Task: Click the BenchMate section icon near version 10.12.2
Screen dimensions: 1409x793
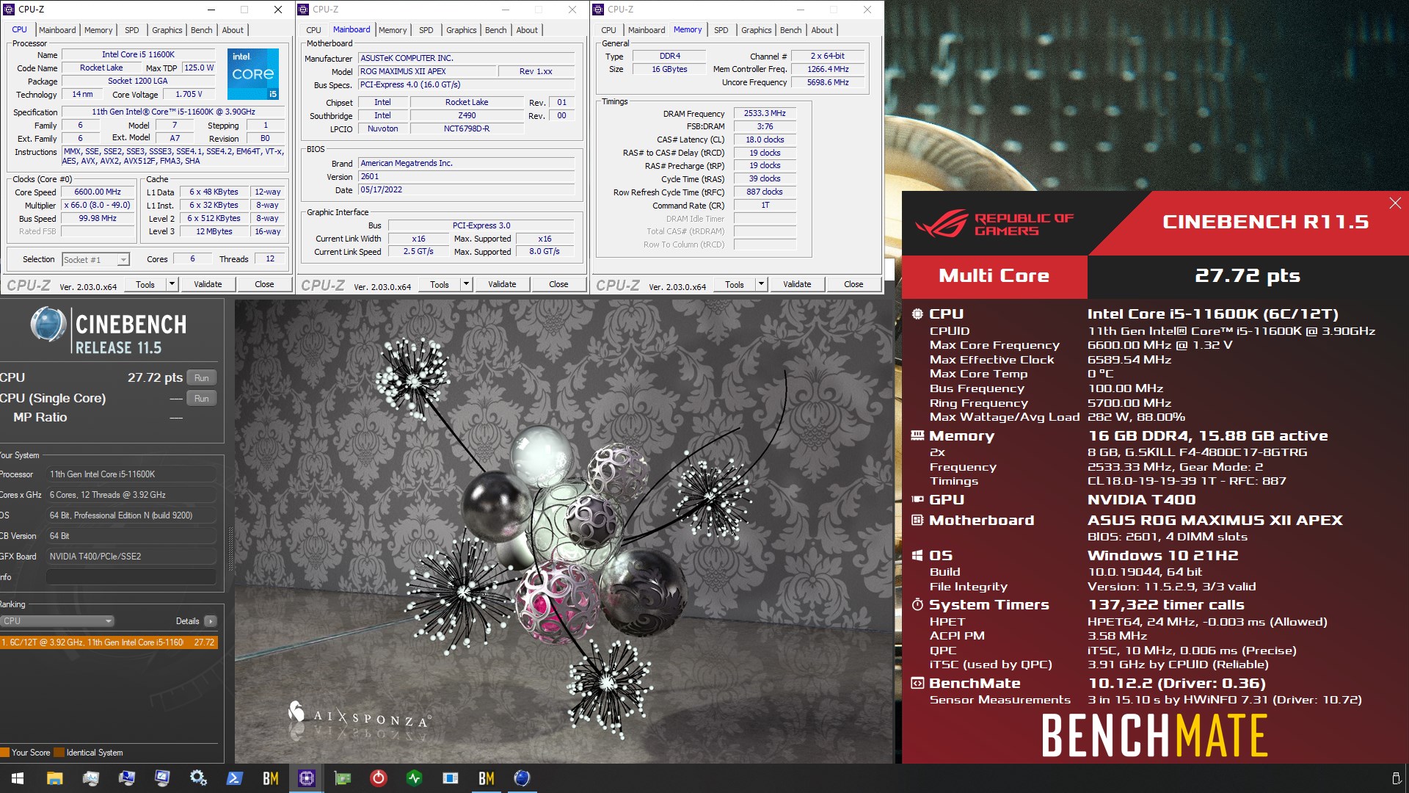Action: 917,684
